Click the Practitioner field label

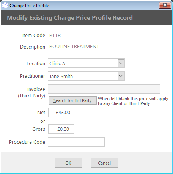coord(33,76)
